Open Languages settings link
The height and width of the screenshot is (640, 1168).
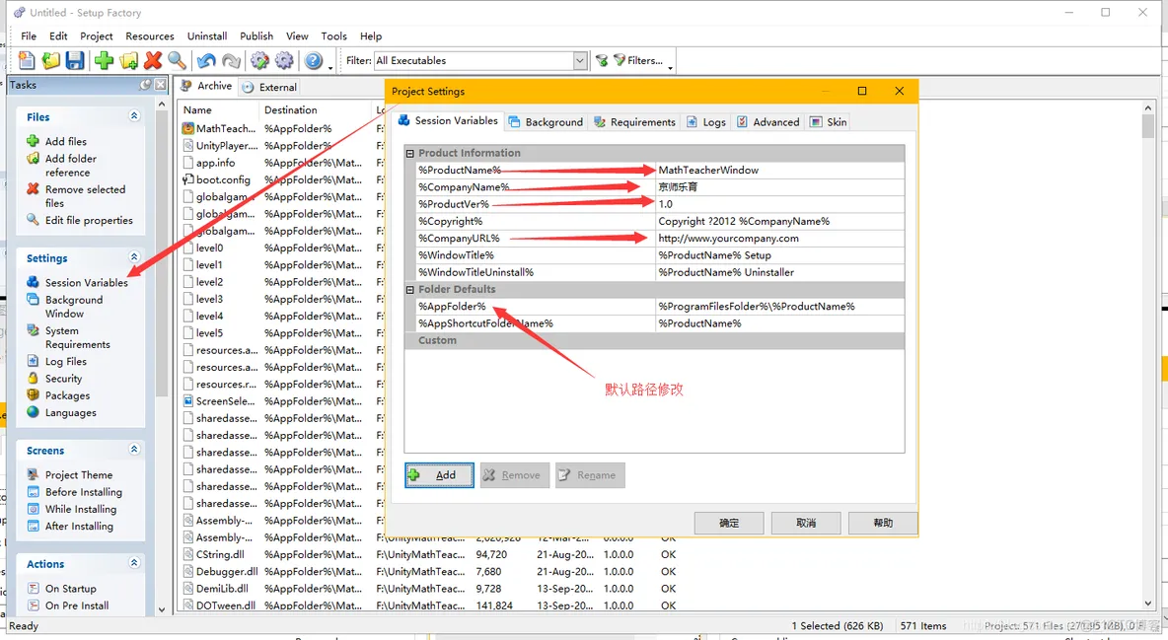[x=70, y=413]
